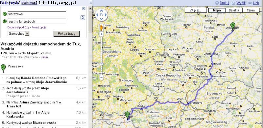
Task: Click the austria lanersbach destination field
Action: click(37, 21)
